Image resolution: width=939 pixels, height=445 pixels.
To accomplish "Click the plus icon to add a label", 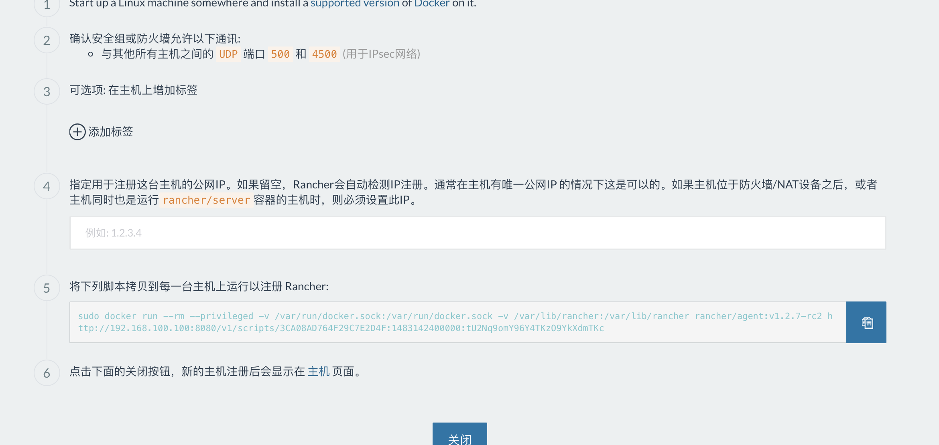I will click(77, 132).
